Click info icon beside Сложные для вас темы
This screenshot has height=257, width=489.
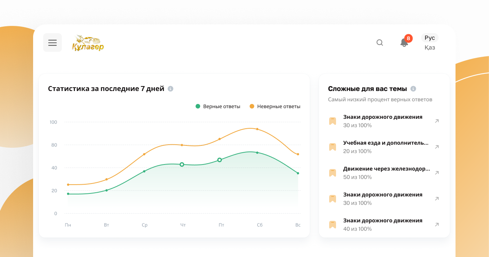413,89
